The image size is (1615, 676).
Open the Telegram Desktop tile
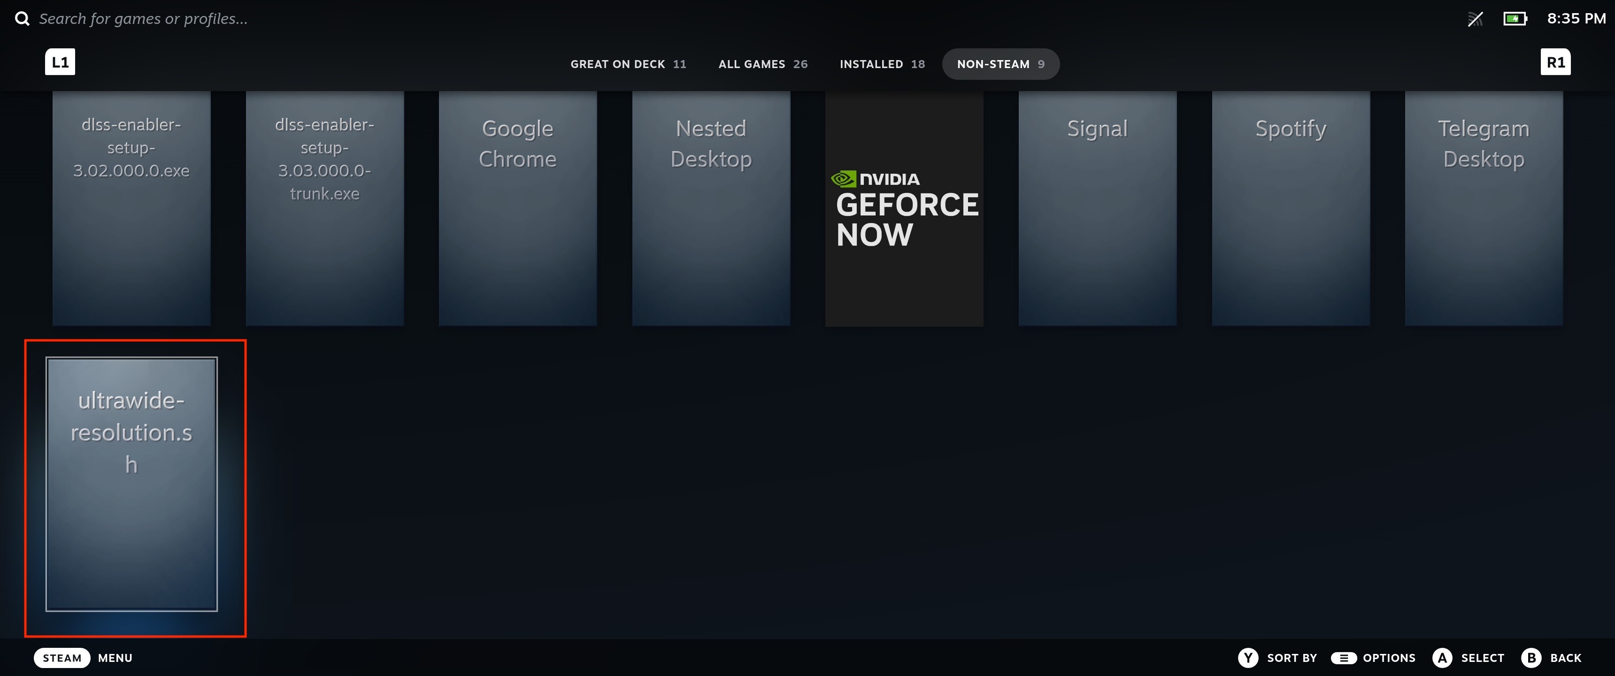1484,209
